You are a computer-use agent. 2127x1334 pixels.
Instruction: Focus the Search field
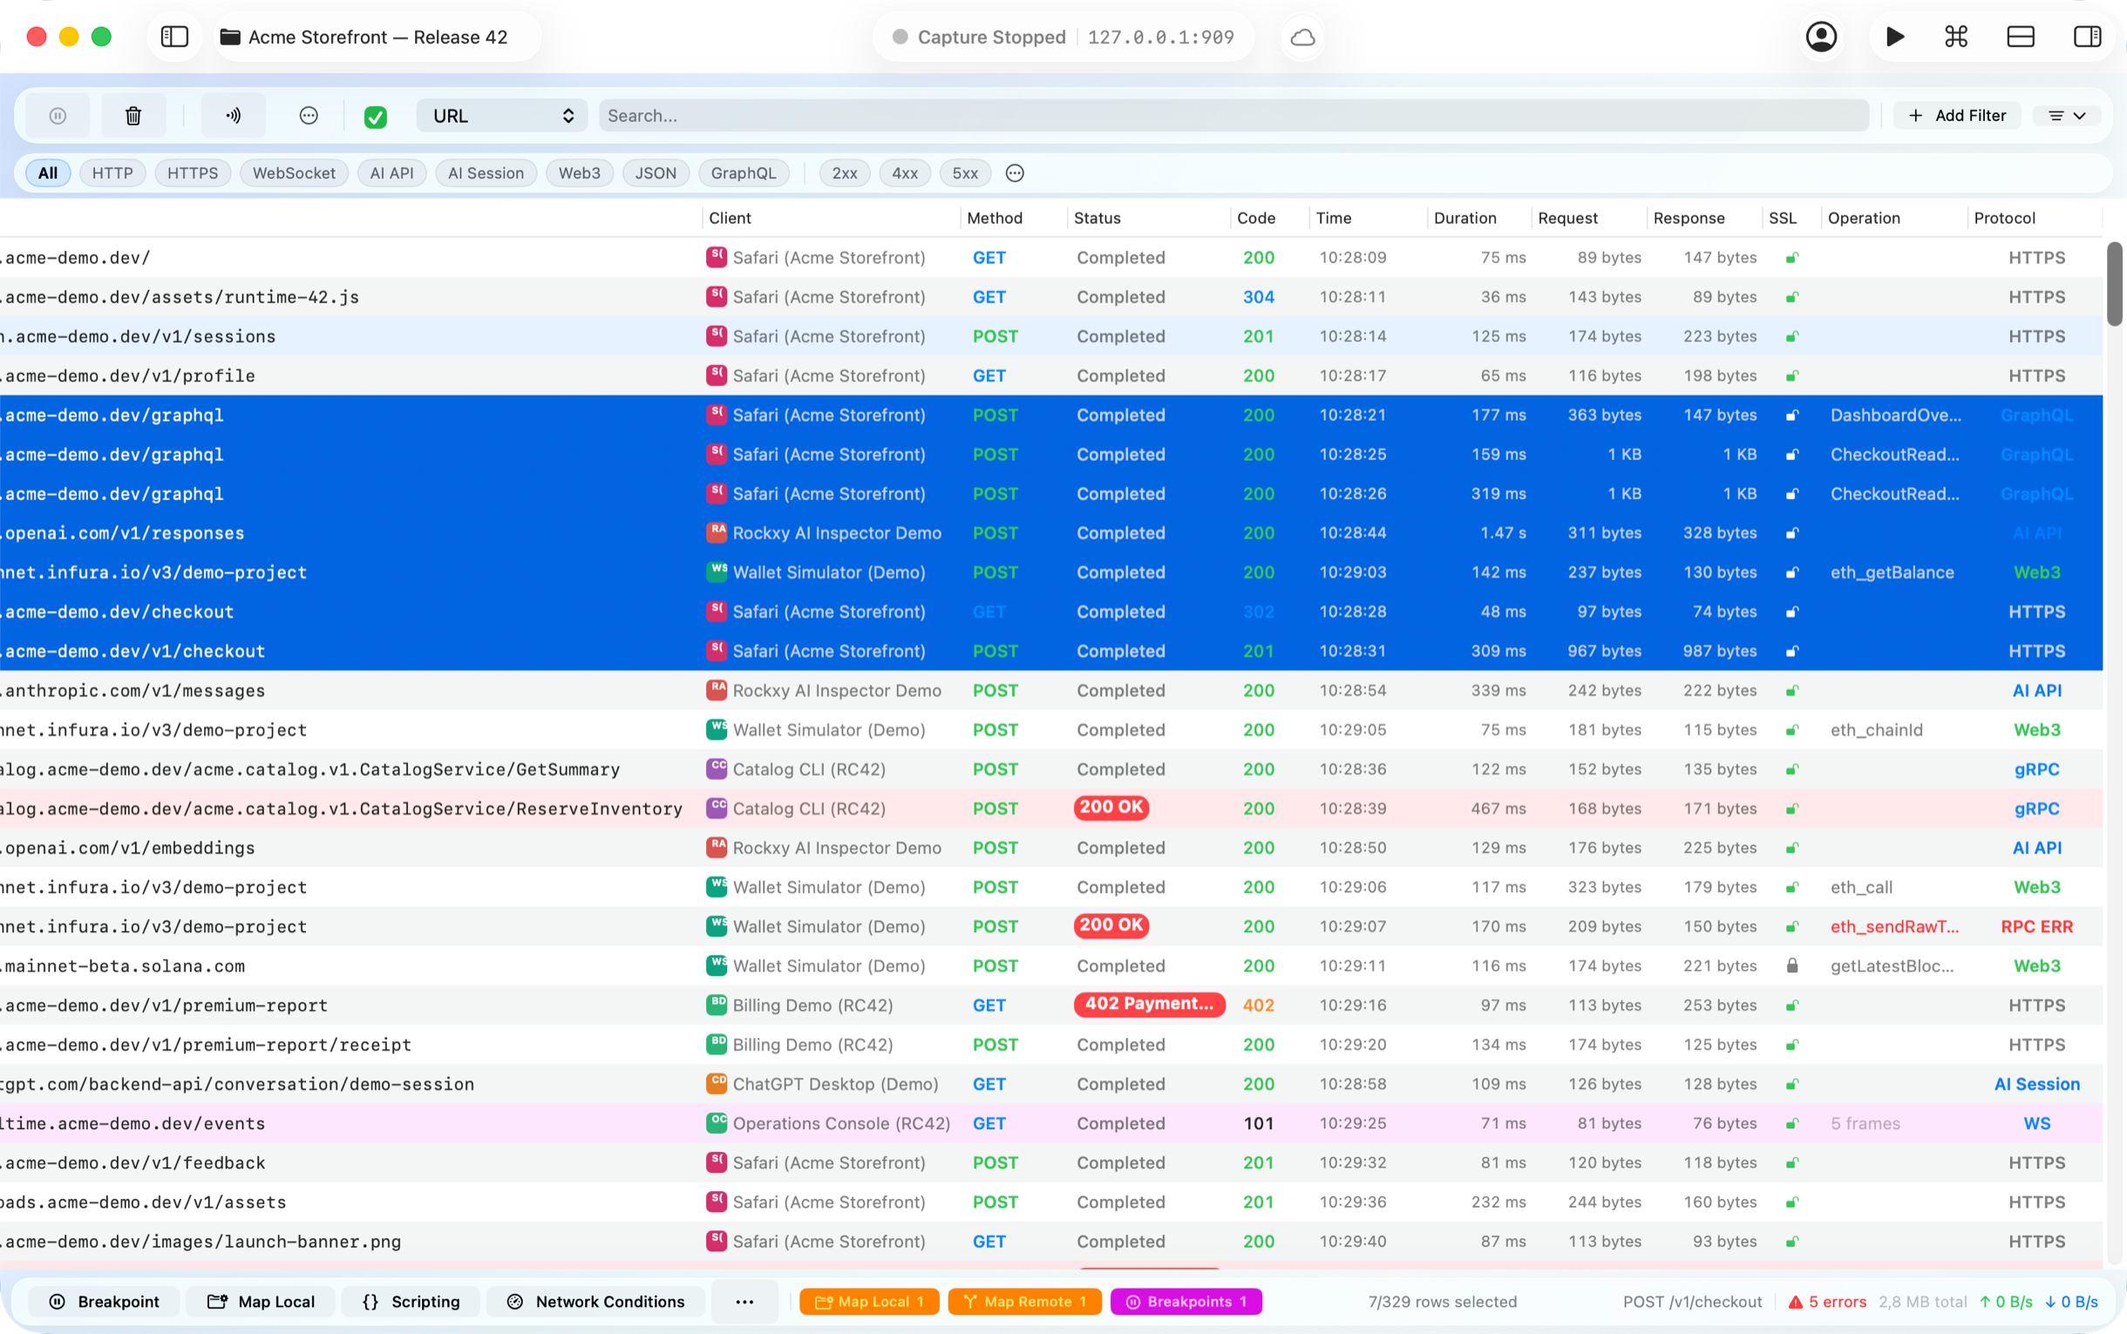click(1233, 116)
